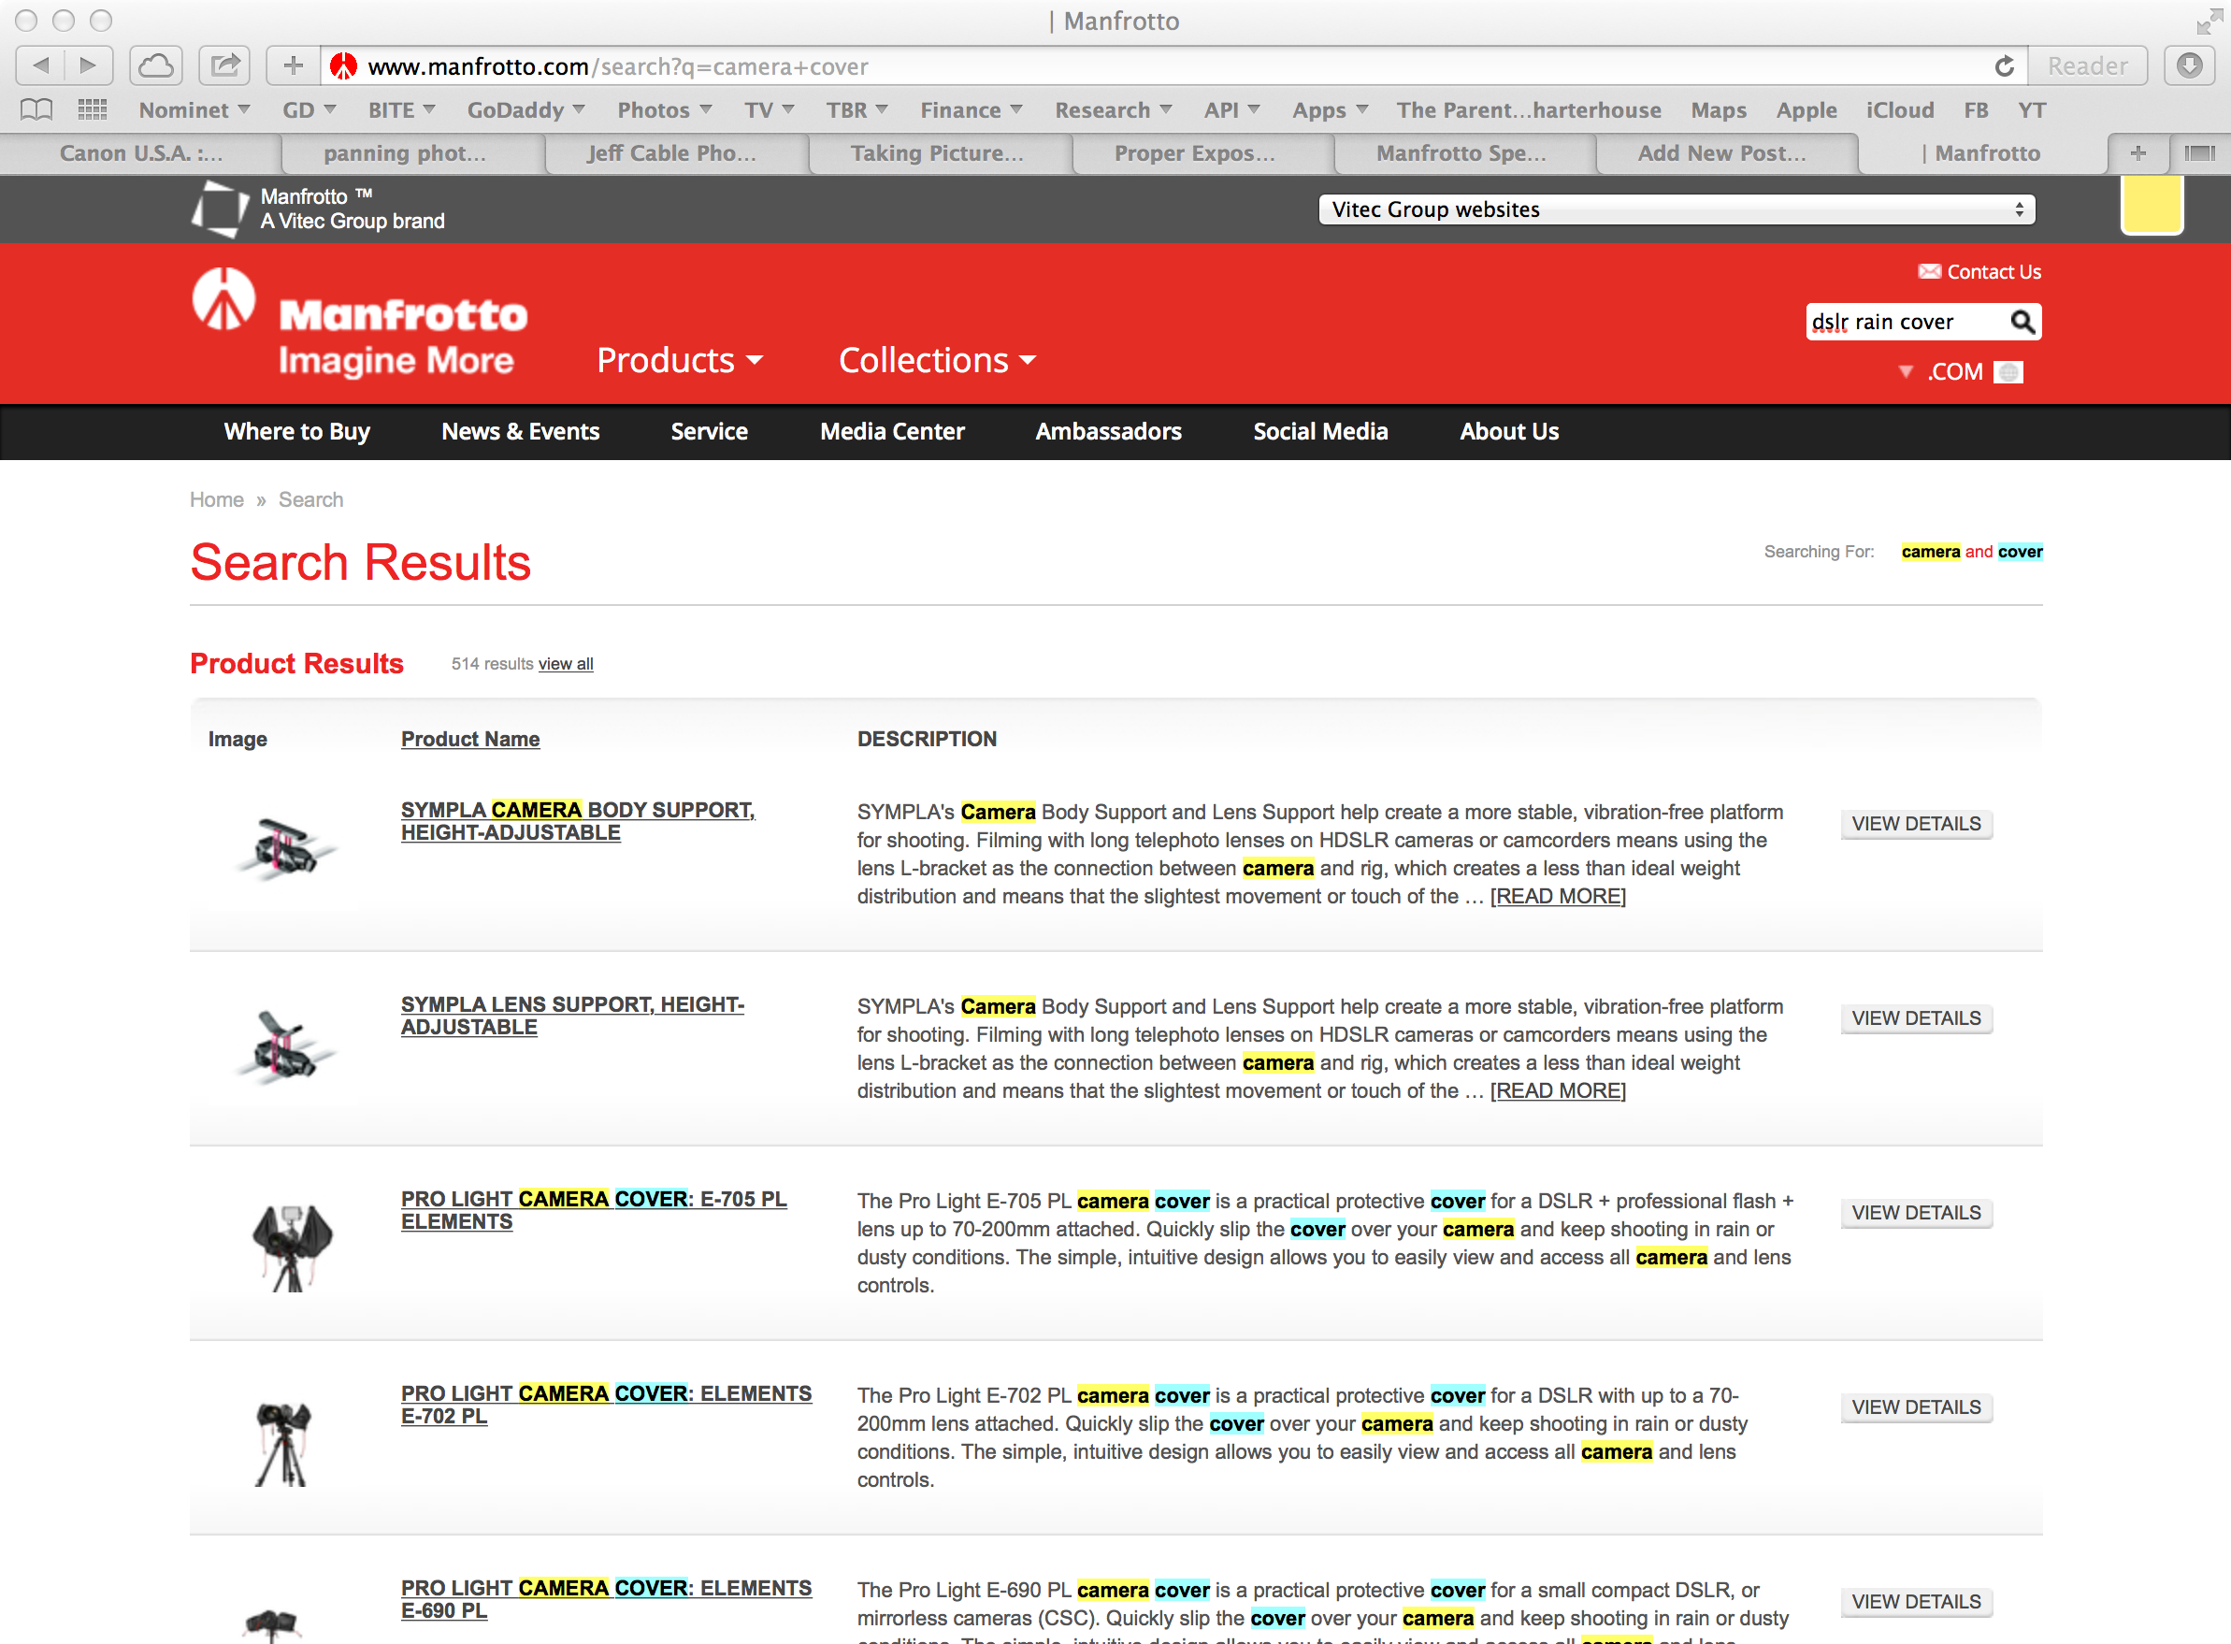
Task: Go forward with the Safari forward arrow
Action: pos(89,65)
